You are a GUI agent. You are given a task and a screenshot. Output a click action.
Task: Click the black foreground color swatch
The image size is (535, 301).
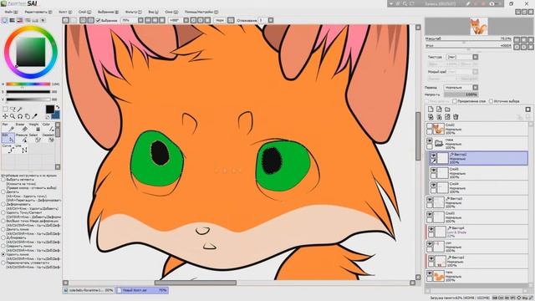(x=50, y=110)
